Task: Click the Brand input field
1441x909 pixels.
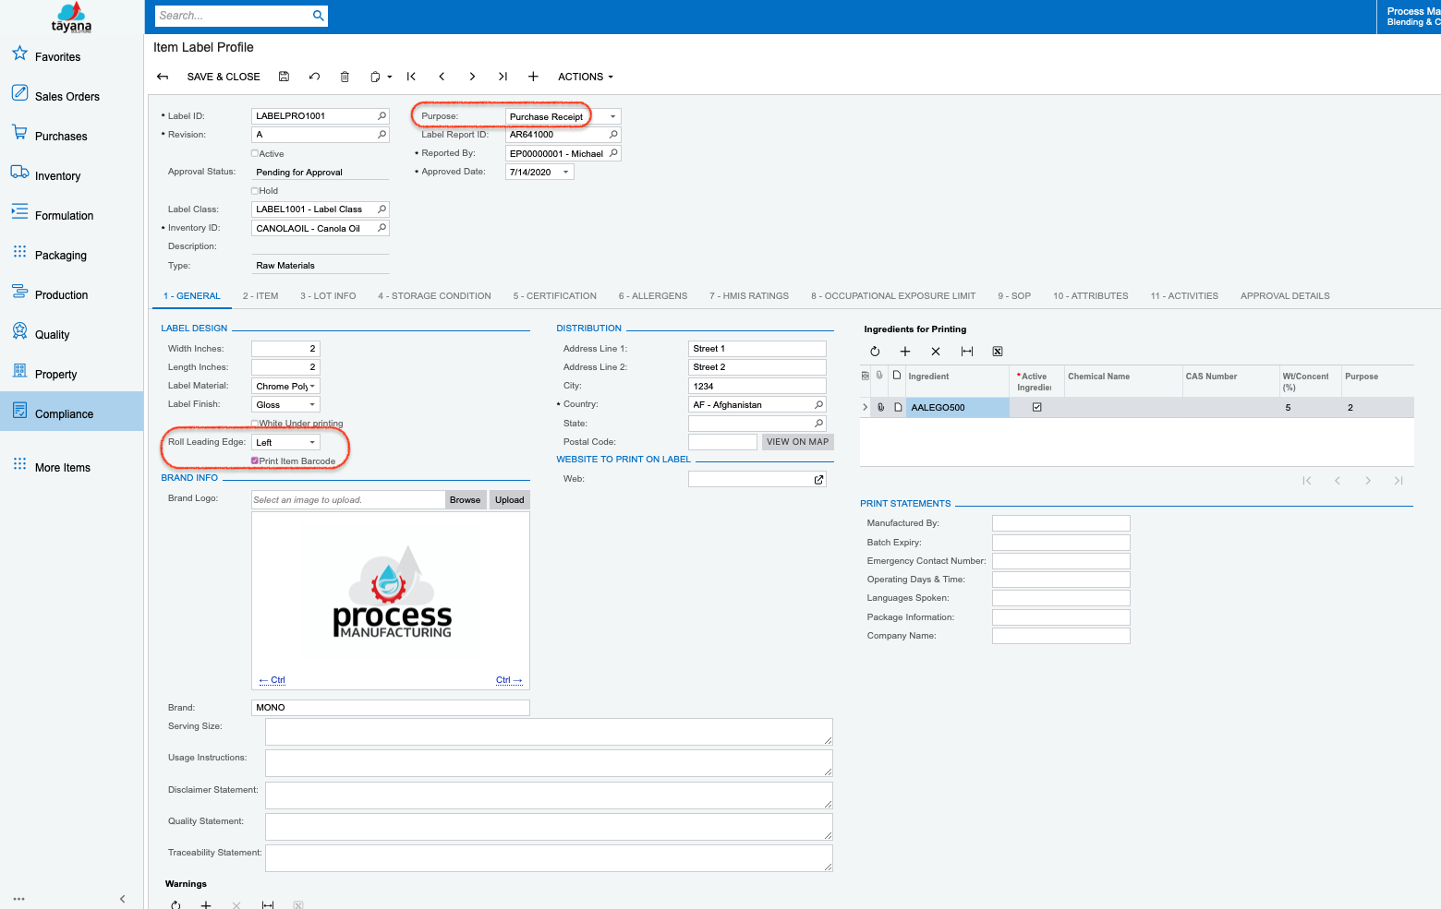Action: (391, 708)
